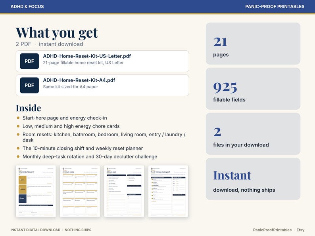Image resolution: width=315 pixels, height=236 pixels.
Task: Click 'PanicProofPrintables · Etsy' footer text
Action: point(279,230)
